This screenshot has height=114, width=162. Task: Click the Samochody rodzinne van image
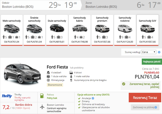[x=125, y=28]
